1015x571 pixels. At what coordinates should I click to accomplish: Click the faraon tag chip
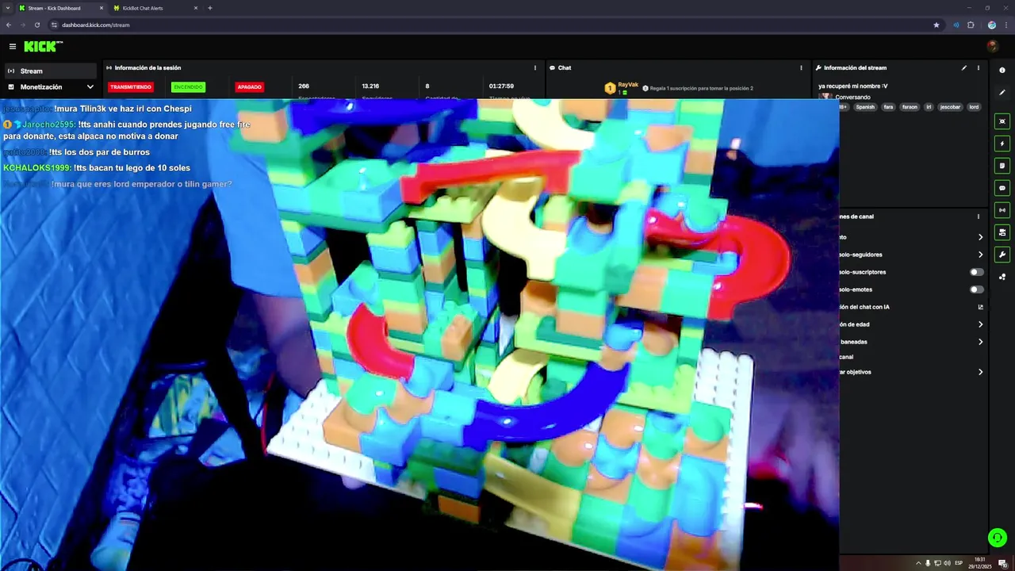[910, 107]
